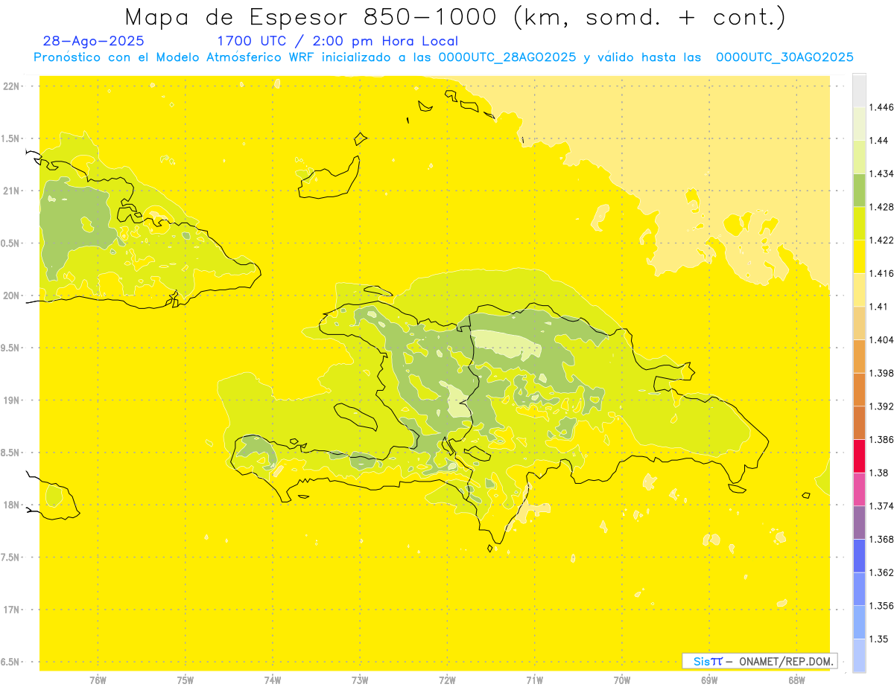Click the 71W longitude axis label

[x=534, y=680]
